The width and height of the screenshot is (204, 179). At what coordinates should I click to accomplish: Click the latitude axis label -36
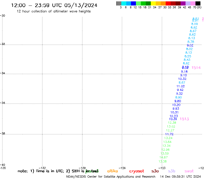tap(2, 103)
